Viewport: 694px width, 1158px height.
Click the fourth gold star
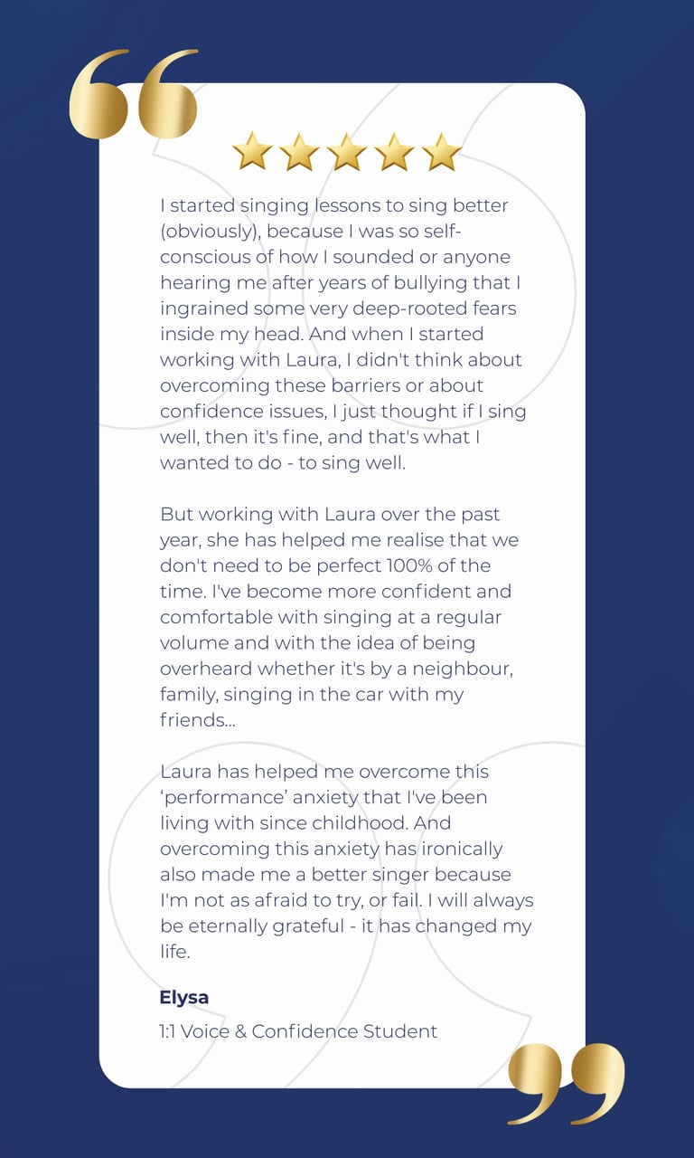394,151
